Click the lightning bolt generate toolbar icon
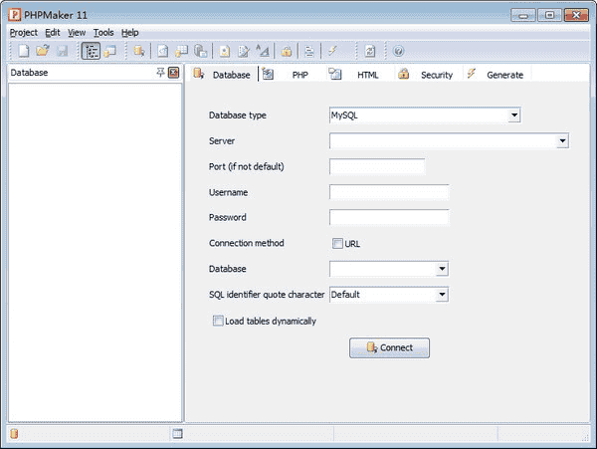 [331, 51]
